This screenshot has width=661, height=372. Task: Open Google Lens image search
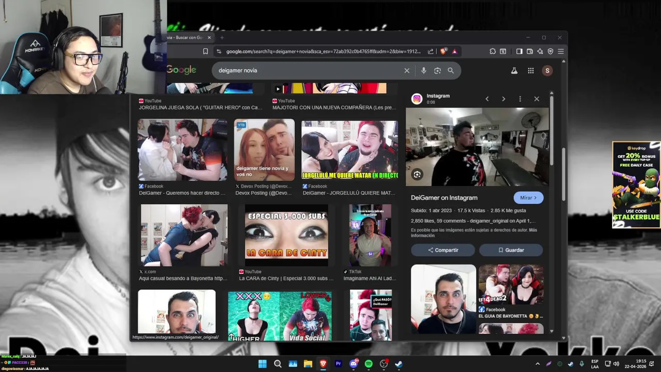tap(437, 70)
